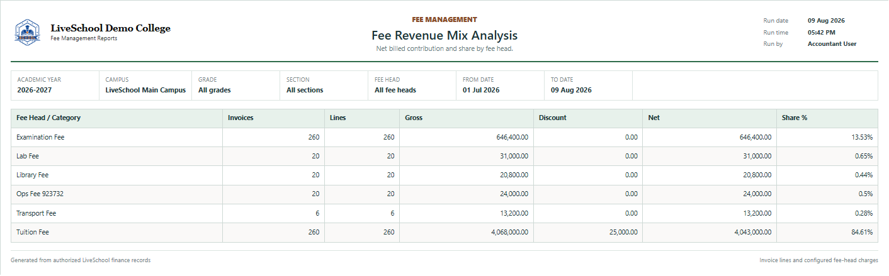Image resolution: width=889 pixels, height=276 pixels.
Task: Click the FEE MANAGEMENT label
Action: (x=444, y=19)
